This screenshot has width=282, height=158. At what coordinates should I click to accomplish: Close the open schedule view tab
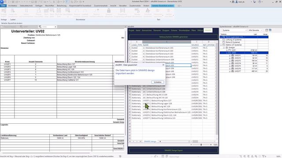pos(56,27)
